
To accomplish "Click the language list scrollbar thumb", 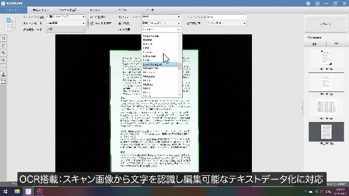I will tap(180, 66).
